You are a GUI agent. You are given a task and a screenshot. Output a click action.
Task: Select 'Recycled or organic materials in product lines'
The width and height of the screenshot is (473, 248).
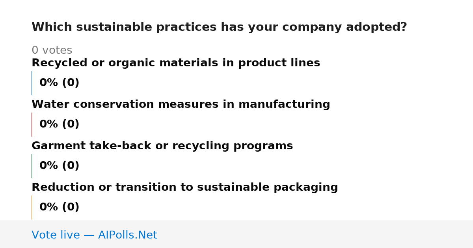pos(176,63)
